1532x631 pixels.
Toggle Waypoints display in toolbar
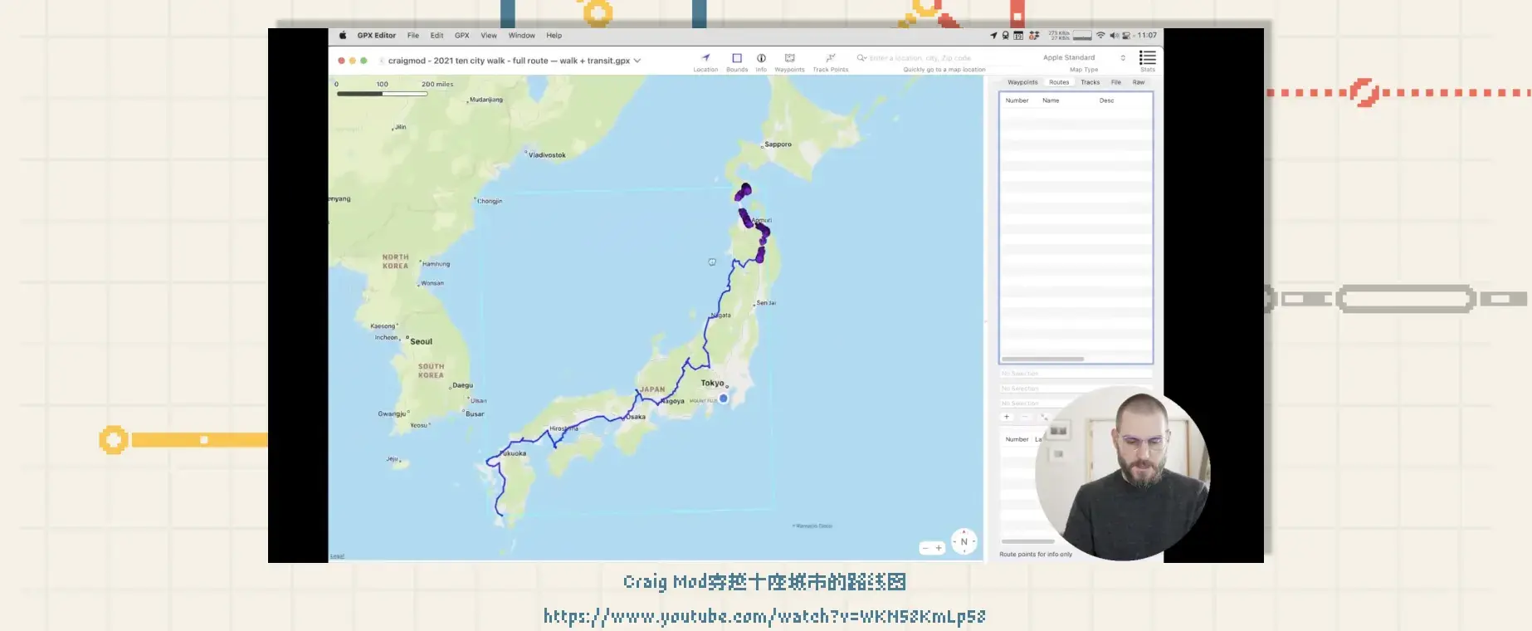[789, 58]
